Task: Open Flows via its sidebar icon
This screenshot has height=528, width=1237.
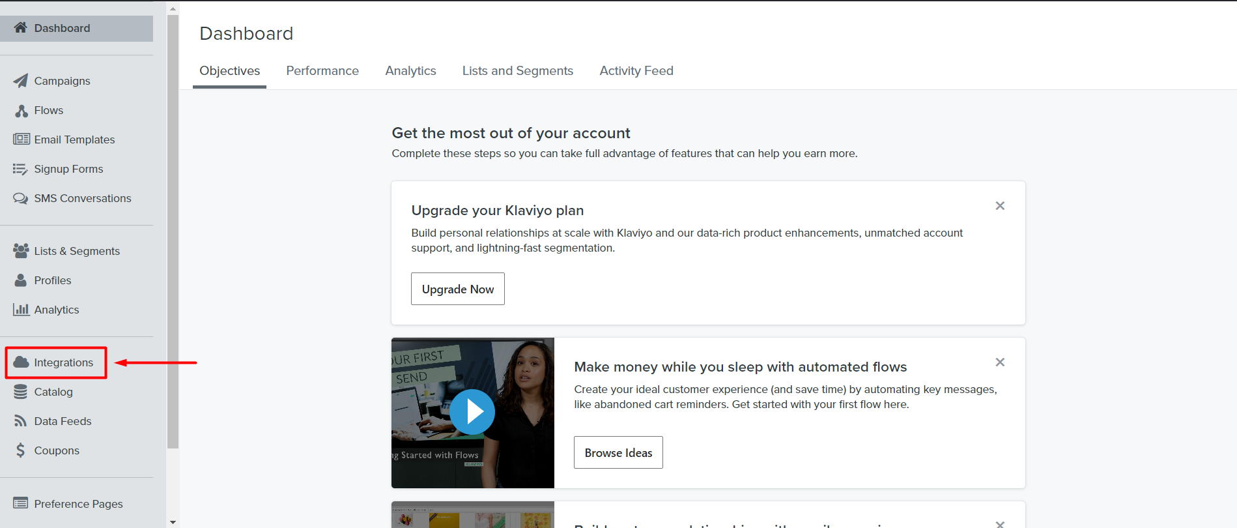Action: point(21,111)
